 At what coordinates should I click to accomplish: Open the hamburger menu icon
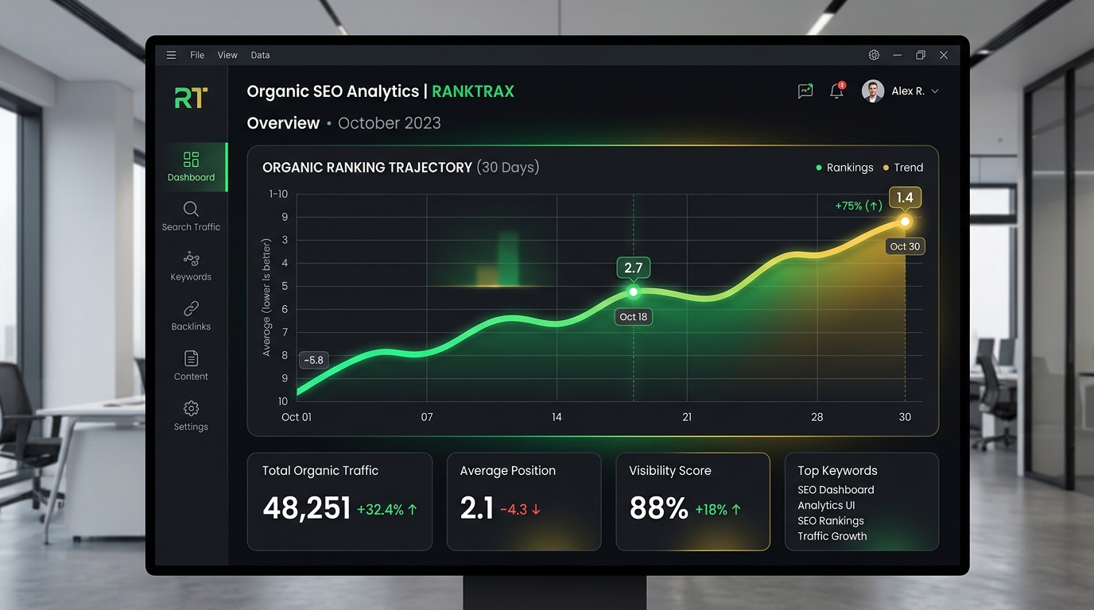(171, 56)
